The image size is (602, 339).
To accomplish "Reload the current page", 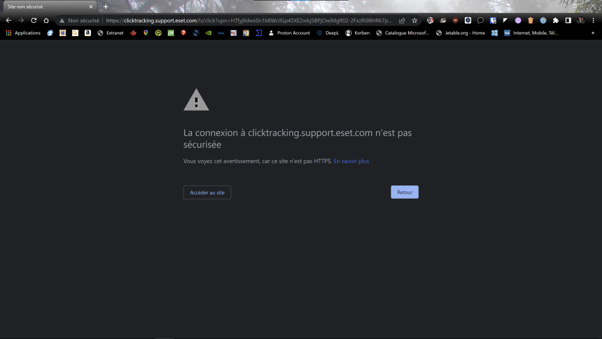I will 34,20.
